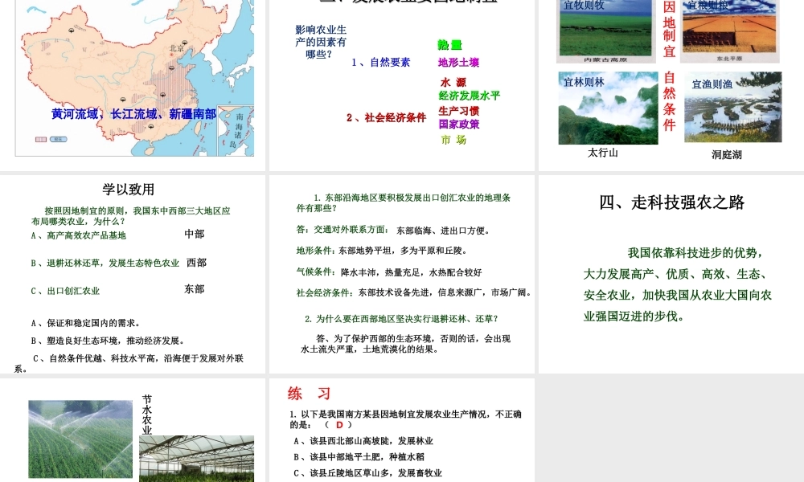Click the red 练习 heading

(310, 394)
